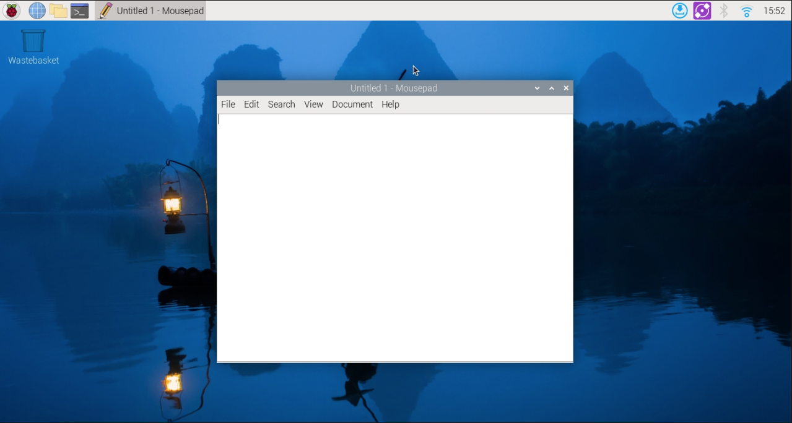The width and height of the screenshot is (792, 423).
Task: Open the File menu in Mousepad
Action: [228, 104]
